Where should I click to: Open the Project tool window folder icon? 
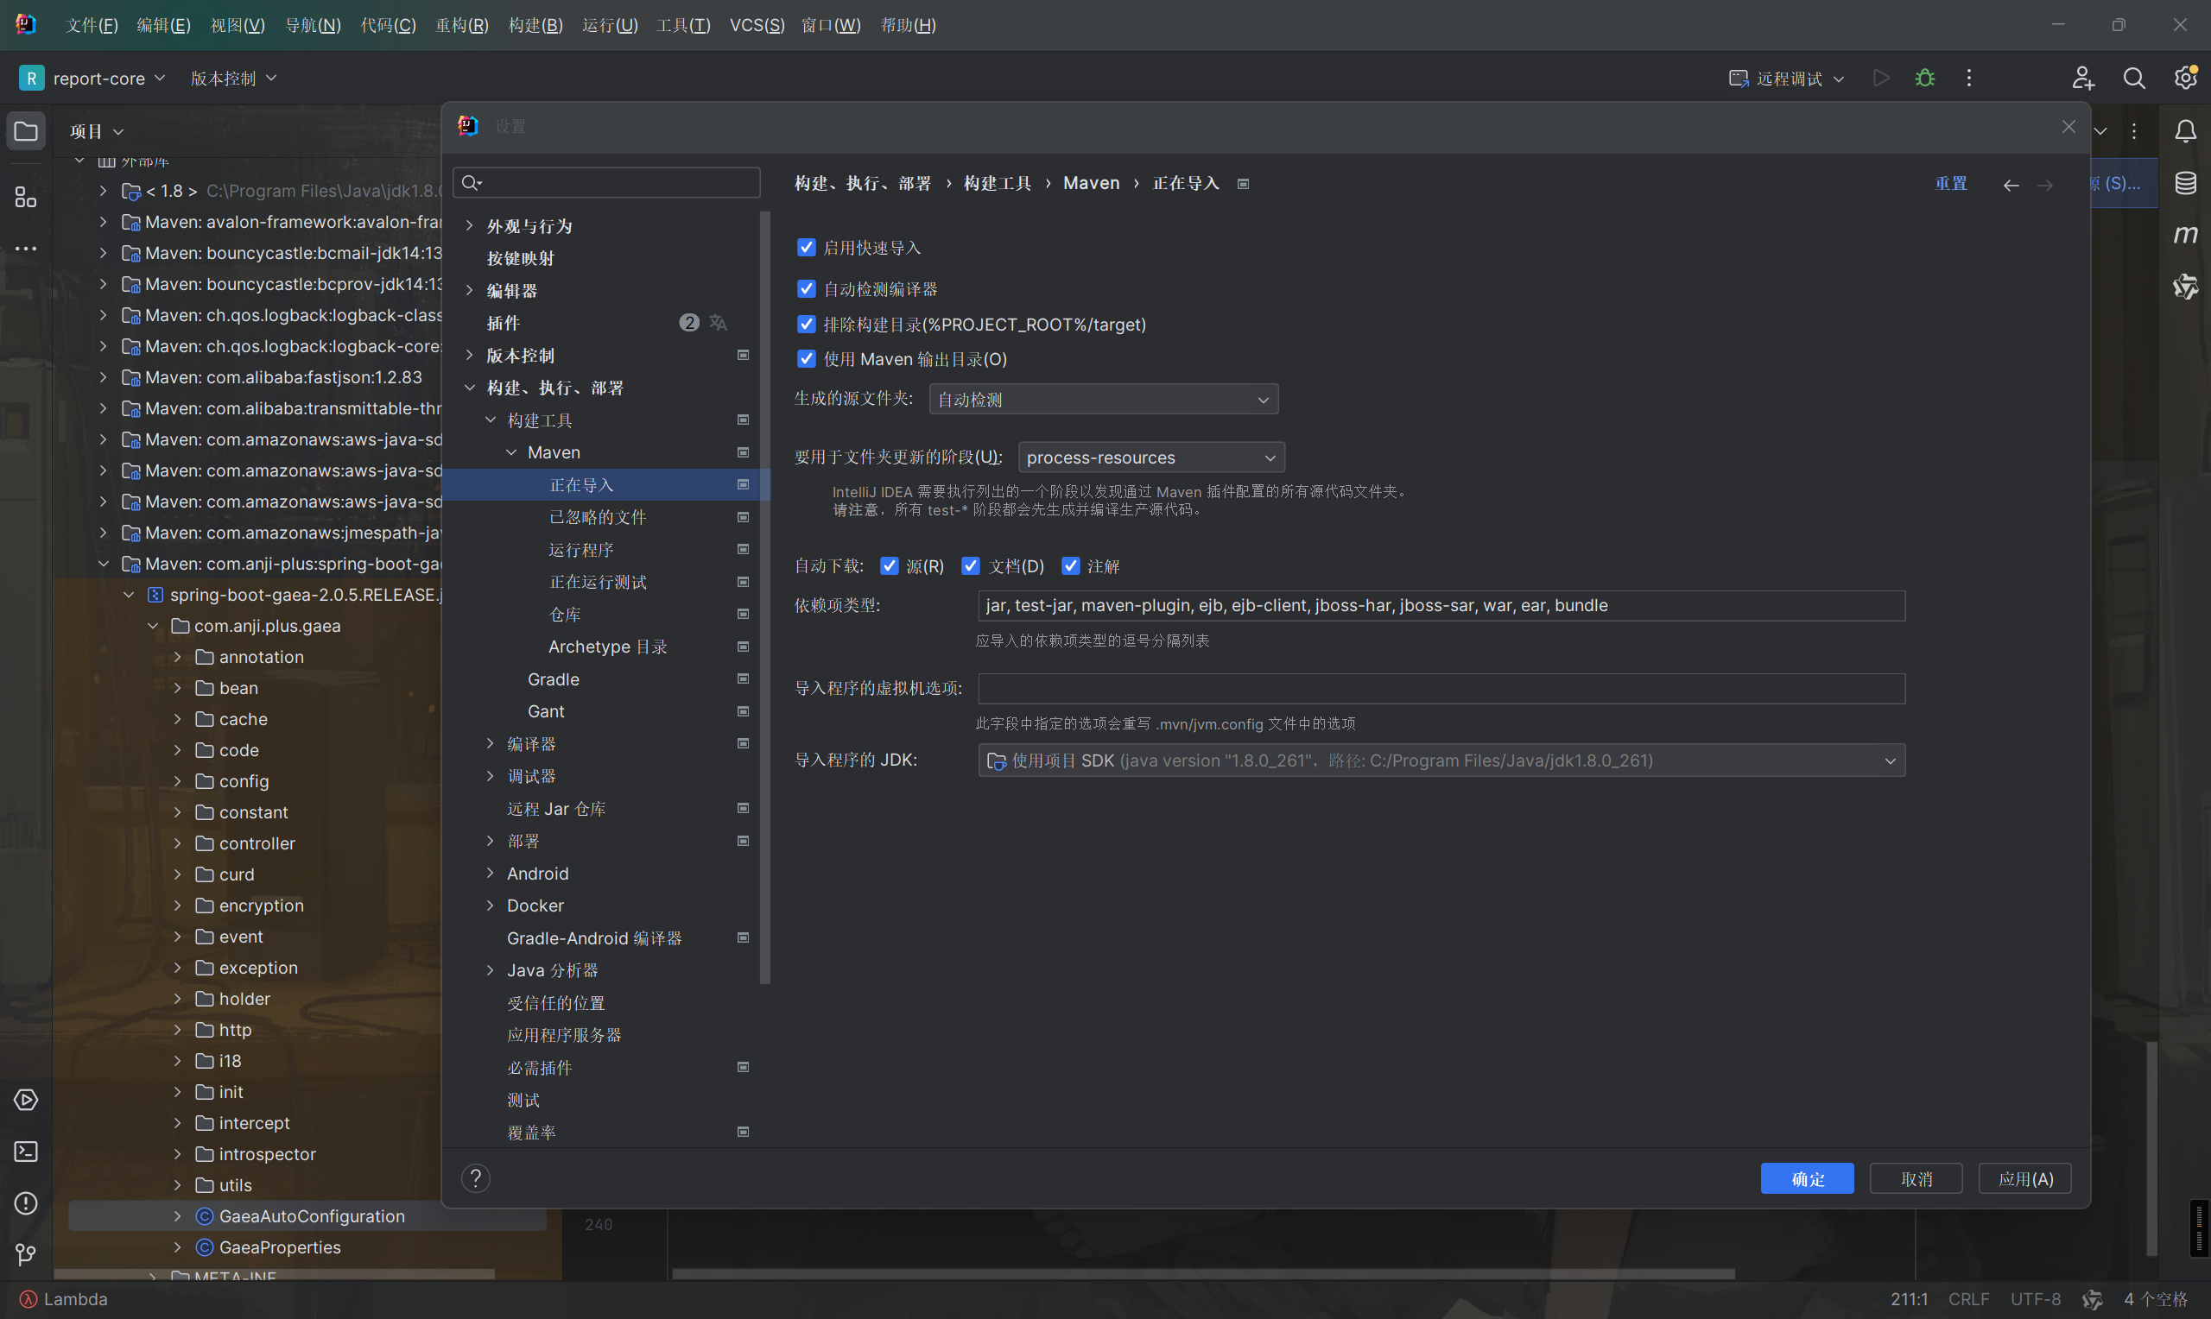[26, 131]
